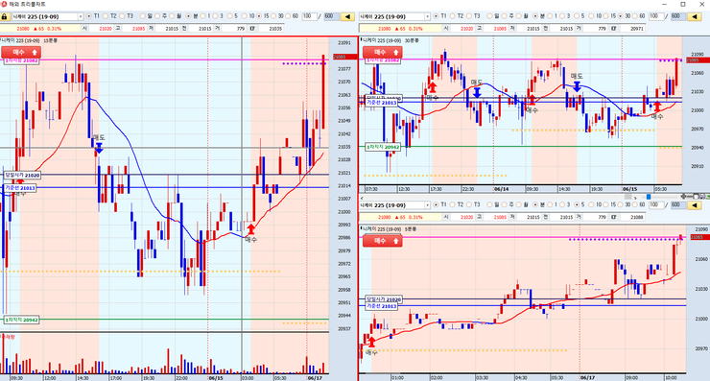Click the yellow back-arrow button in the 30-minute chart toolbar

[x=694, y=16]
